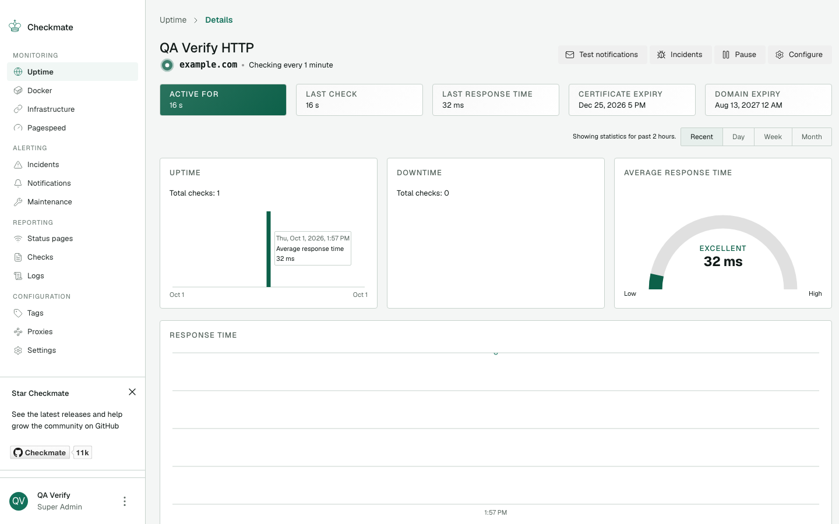
Task: Click the gear icon on Configure button
Action: click(780, 55)
